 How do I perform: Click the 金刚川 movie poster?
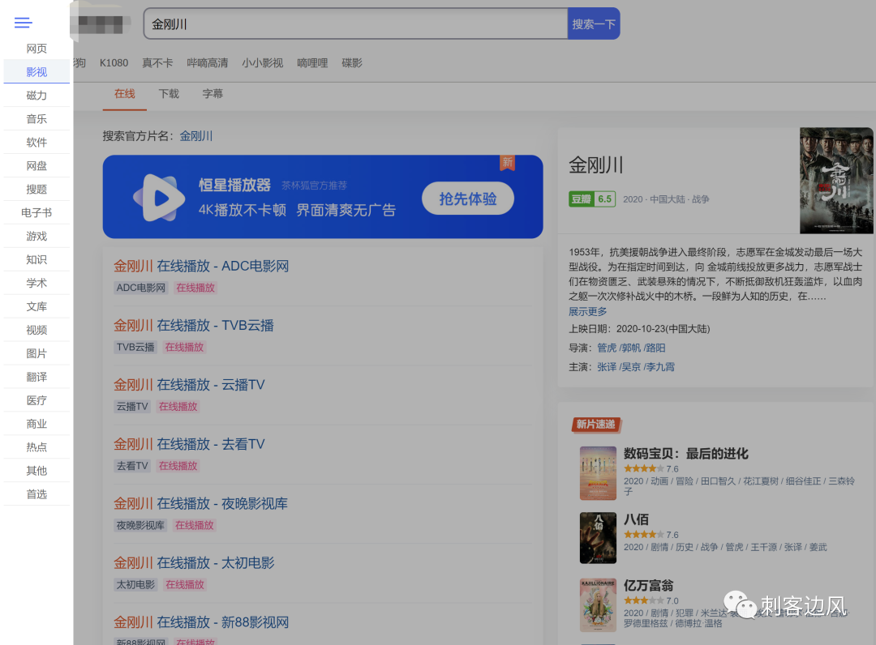click(x=835, y=180)
